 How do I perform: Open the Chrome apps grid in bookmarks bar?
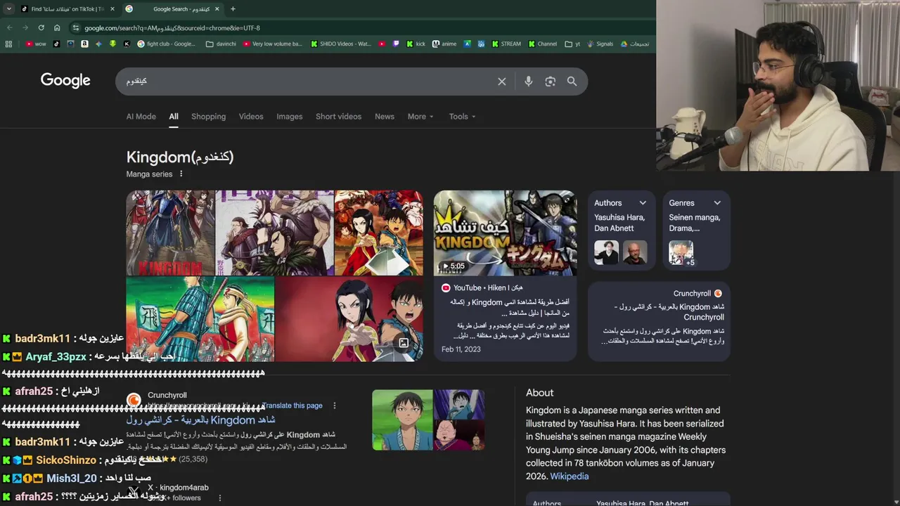pos(8,44)
